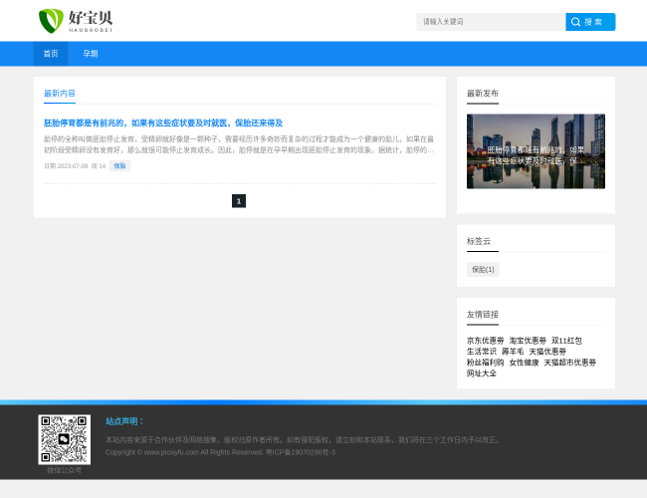The height and width of the screenshot is (498, 647).
Task: Open the 胚胎停育 article title link
Action: pos(163,124)
